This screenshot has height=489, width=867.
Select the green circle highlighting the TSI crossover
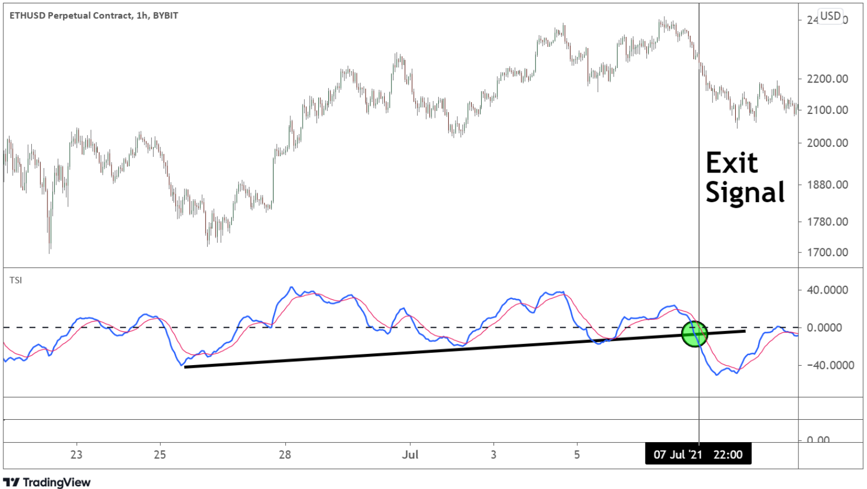(694, 333)
